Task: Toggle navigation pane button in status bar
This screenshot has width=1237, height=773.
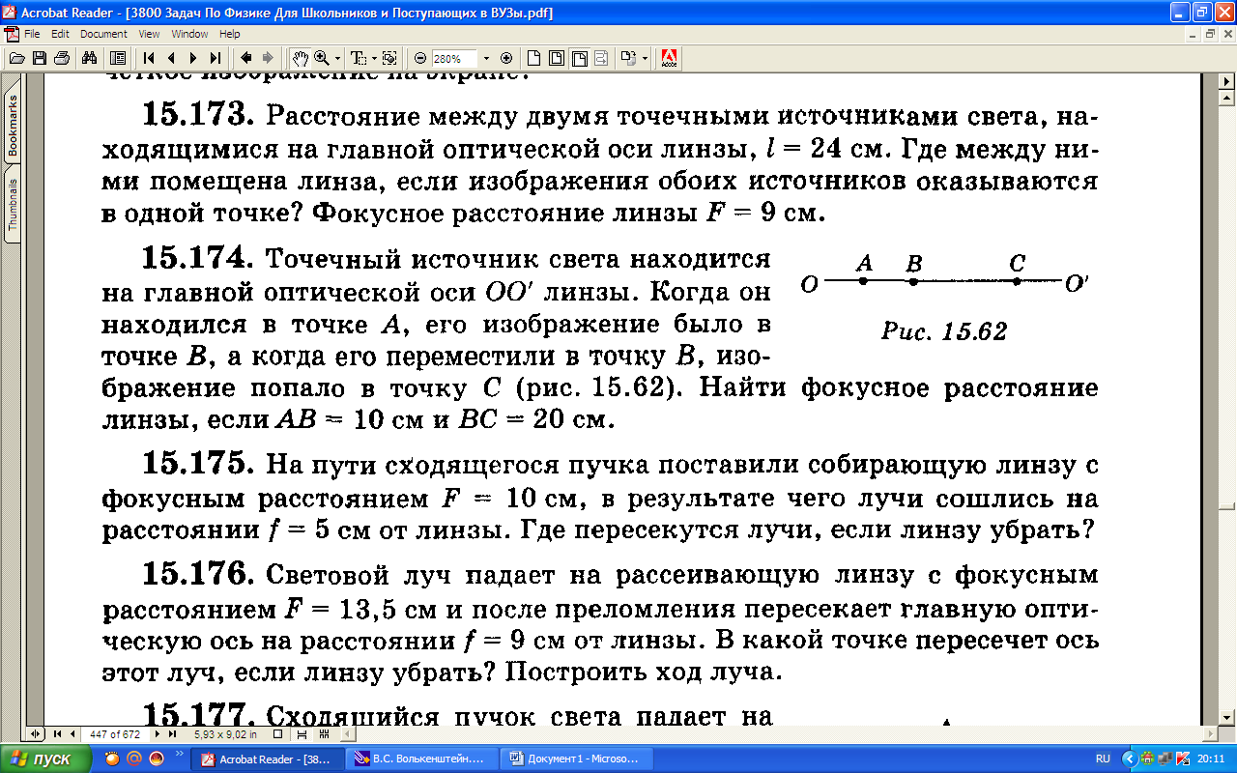Action: [37, 733]
